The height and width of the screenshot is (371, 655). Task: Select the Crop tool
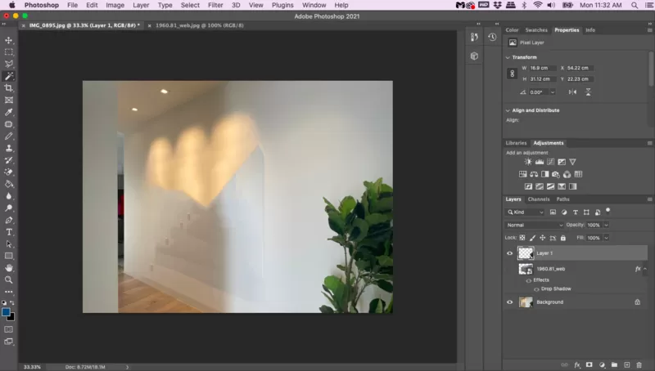9,88
